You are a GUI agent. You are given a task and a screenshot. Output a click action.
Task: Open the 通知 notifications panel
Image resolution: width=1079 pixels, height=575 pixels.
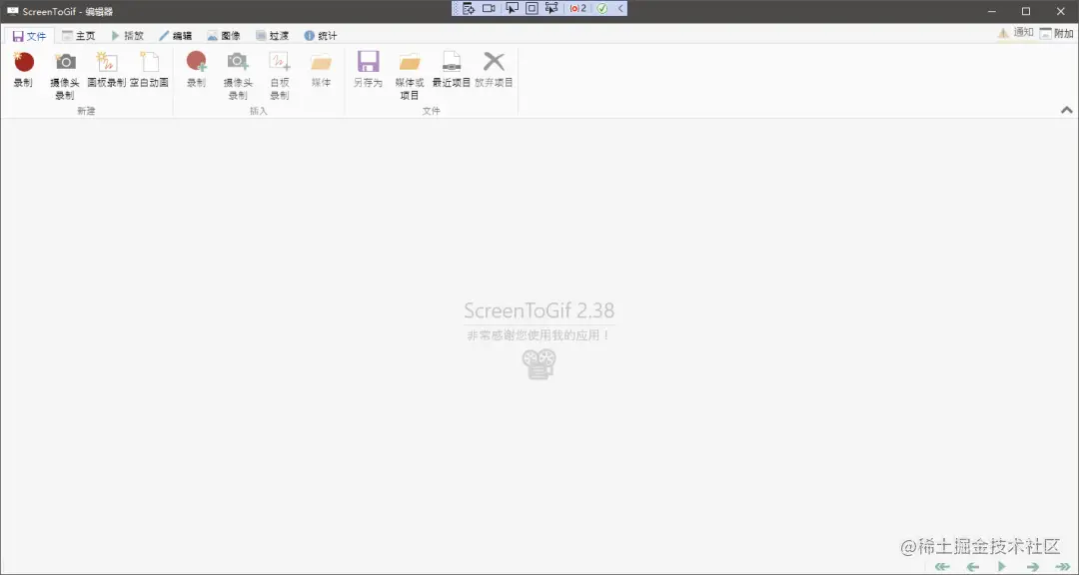[1016, 32]
